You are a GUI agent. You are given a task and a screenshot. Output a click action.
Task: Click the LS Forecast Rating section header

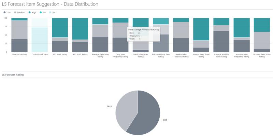point(13,74)
